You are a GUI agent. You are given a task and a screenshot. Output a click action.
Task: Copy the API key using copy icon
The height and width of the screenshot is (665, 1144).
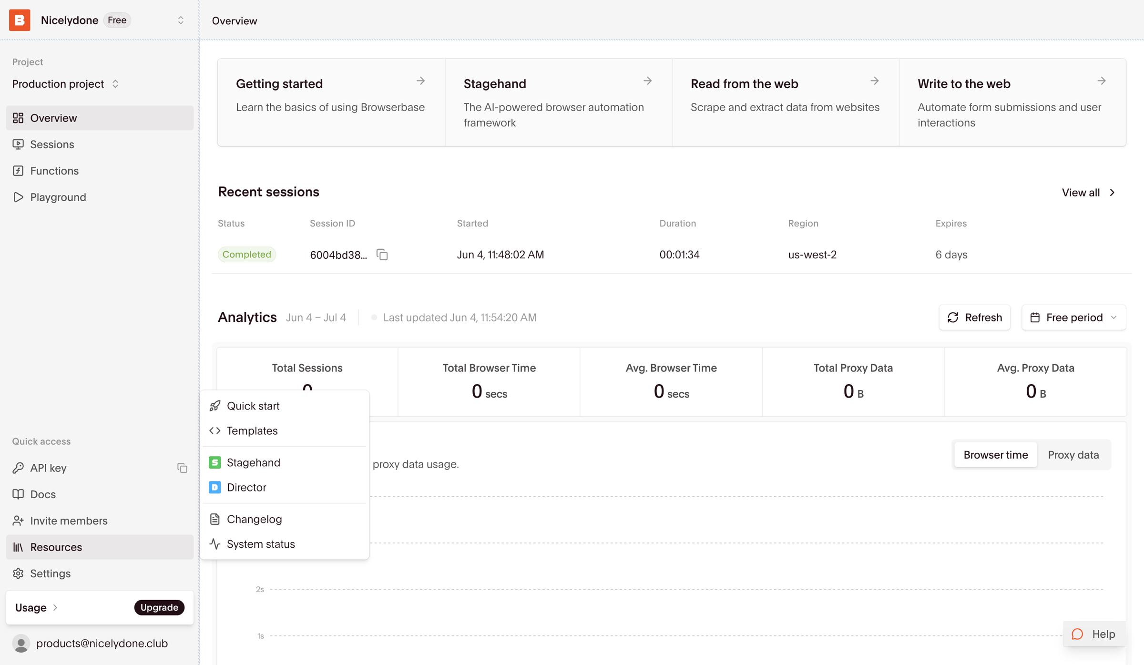tap(182, 468)
